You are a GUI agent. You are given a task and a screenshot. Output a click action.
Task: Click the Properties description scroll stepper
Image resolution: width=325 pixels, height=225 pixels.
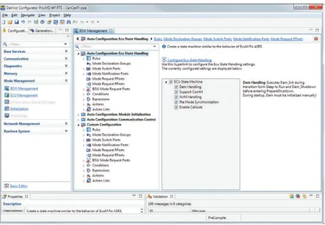tap(142, 211)
